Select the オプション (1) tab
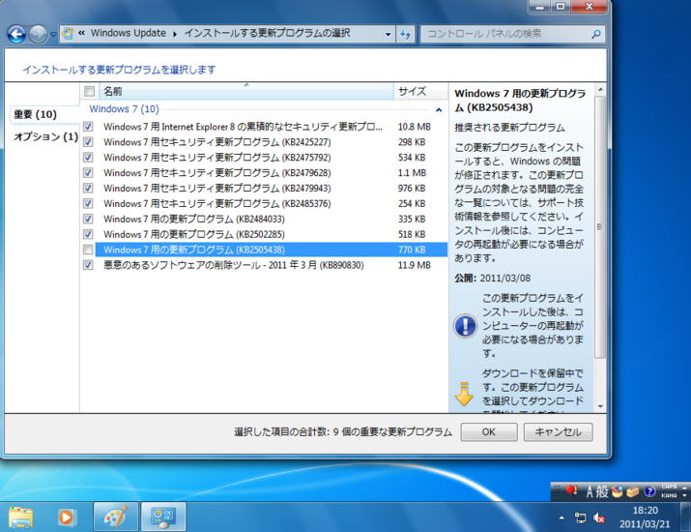 pyautogui.click(x=45, y=136)
